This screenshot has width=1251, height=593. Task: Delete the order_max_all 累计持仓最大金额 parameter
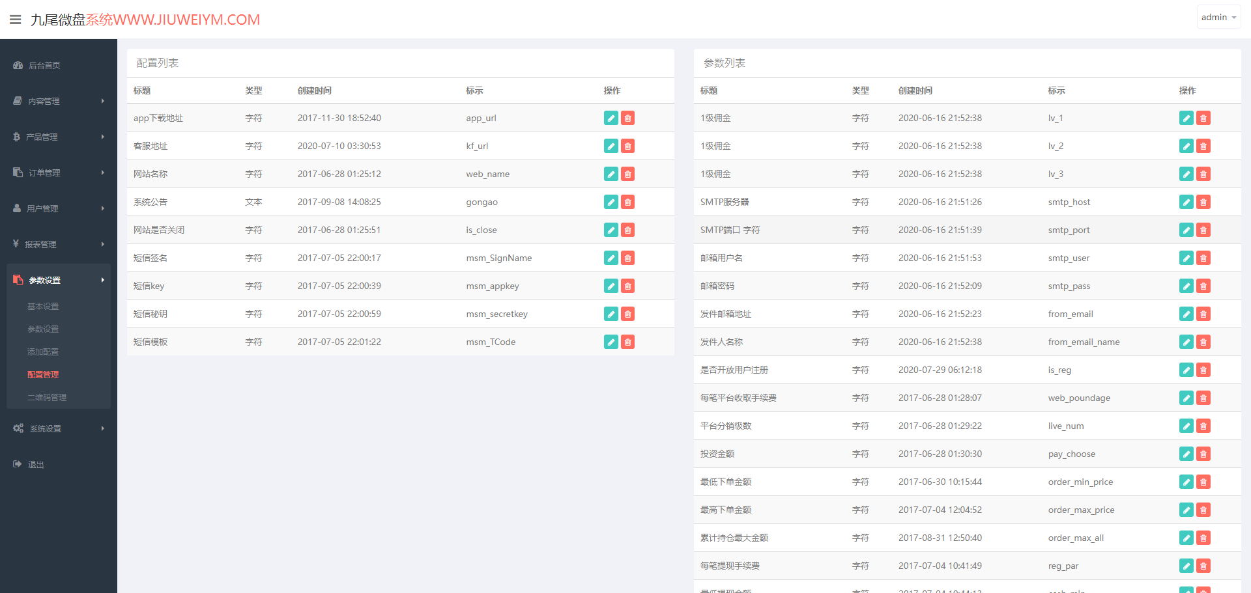click(x=1203, y=538)
